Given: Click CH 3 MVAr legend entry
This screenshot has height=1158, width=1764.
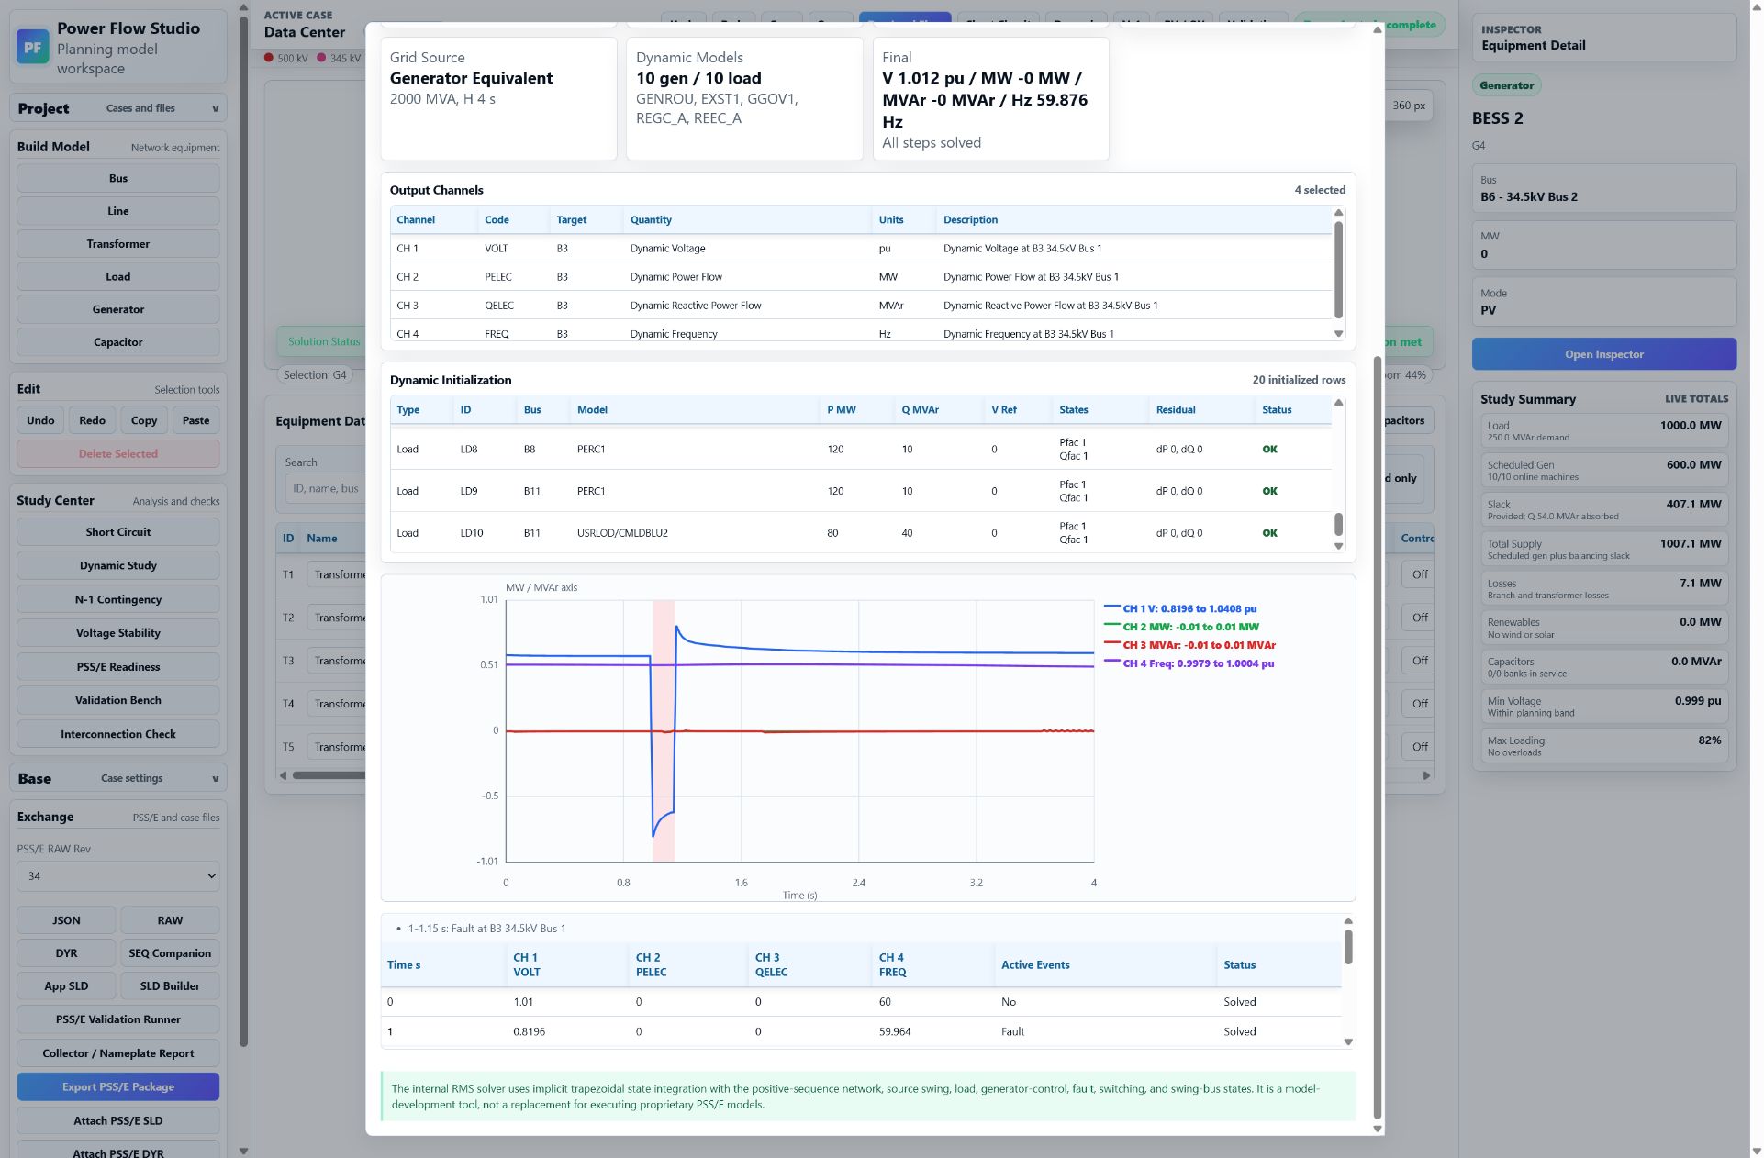Looking at the screenshot, I should [1189, 645].
